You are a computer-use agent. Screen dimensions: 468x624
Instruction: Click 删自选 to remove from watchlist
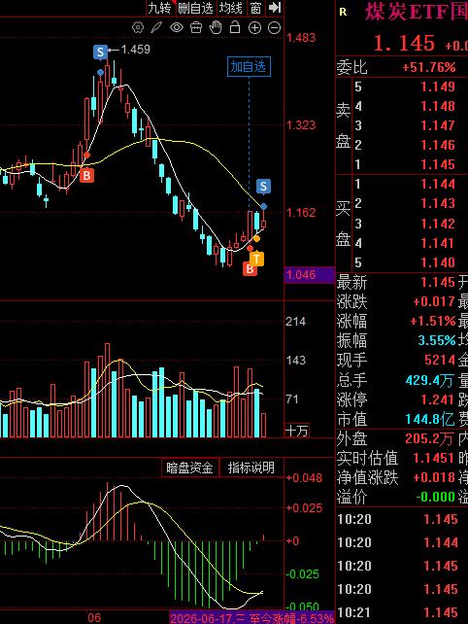pyautogui.click(x=195, y=8)
